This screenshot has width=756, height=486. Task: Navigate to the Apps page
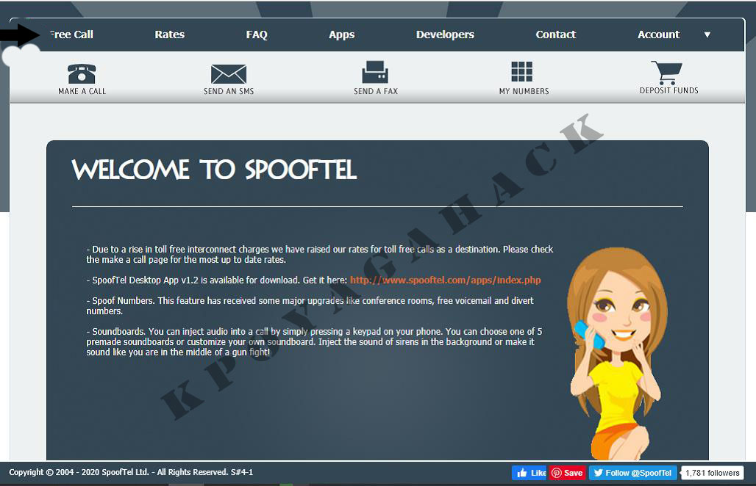[342, 35]
